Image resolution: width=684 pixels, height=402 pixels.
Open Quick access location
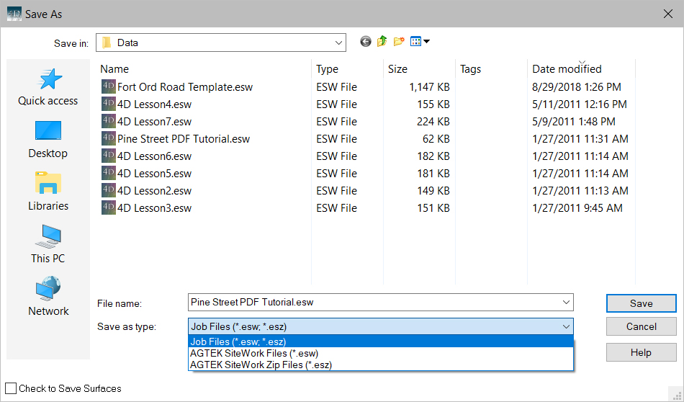coord(48,87)
